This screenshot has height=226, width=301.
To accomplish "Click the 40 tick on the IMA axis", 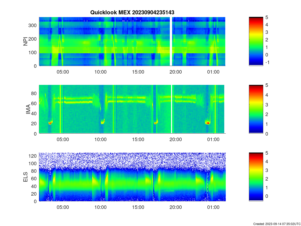I will 34,114.
